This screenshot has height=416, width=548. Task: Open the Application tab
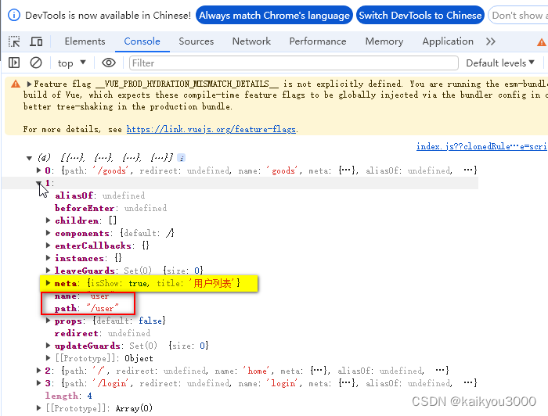pos(448,41)
